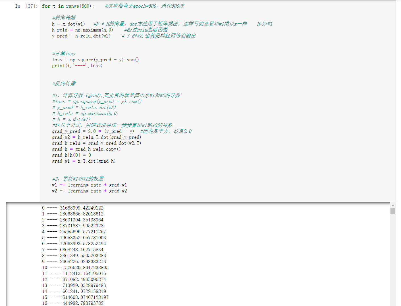Click the output scrollbar thumb

point(393,211)
